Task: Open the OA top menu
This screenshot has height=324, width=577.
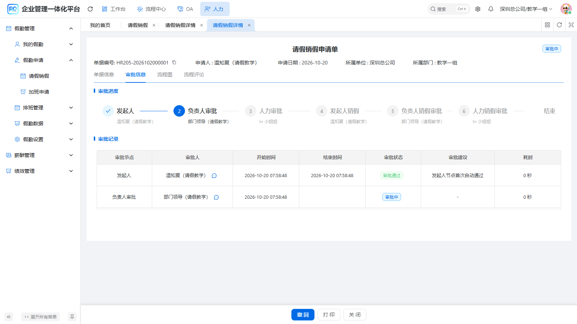Action: (185, 9)
